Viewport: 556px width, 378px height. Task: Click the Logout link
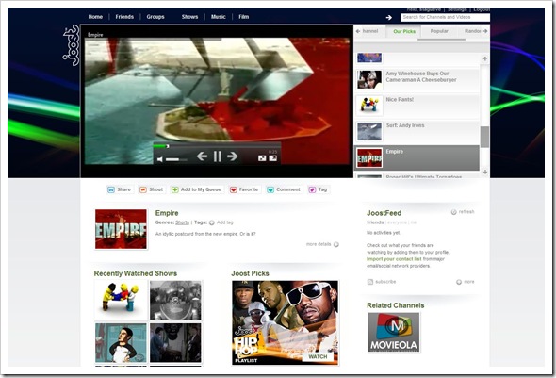(482, 9)
